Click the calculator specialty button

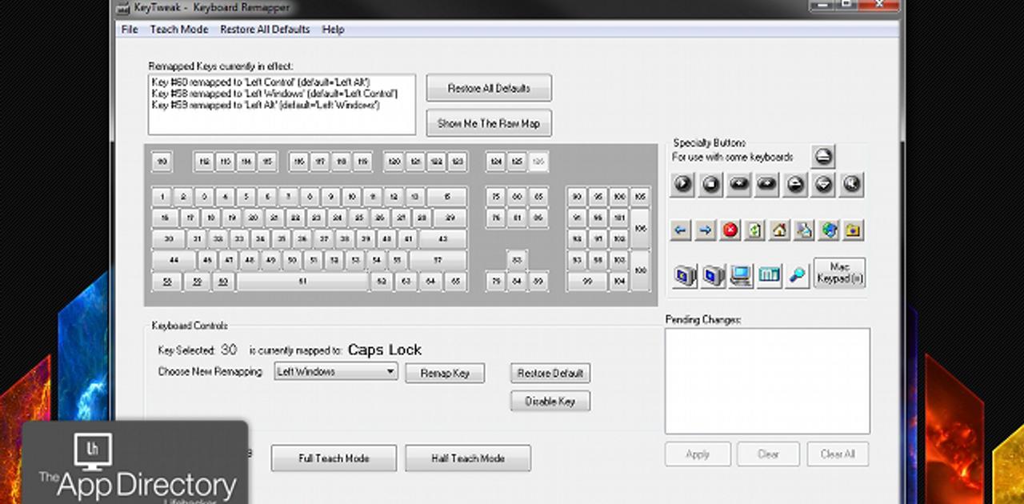coord(769,276)
